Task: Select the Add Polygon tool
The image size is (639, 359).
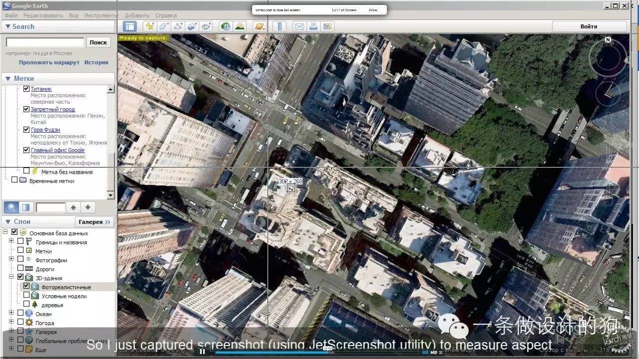Action: pos(164,26)
